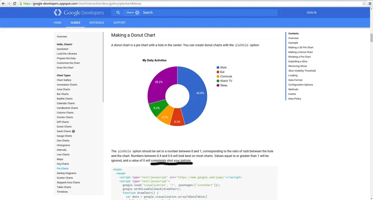Open Histograms in sidebar
This screenshot has height=200, width=373.
tap(63, 145)
